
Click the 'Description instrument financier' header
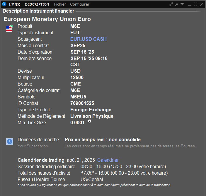coord(38,11)
